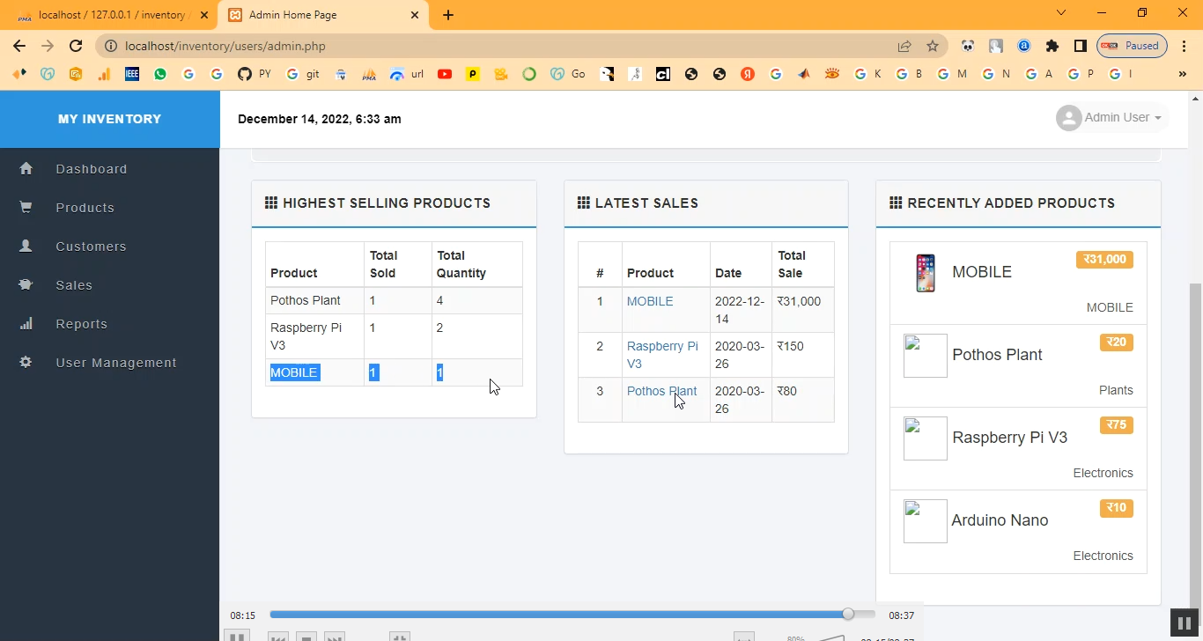Click the User Management gear icon
The width and height of the screenshot is (1203, 641).
click(x=26, y=362)
